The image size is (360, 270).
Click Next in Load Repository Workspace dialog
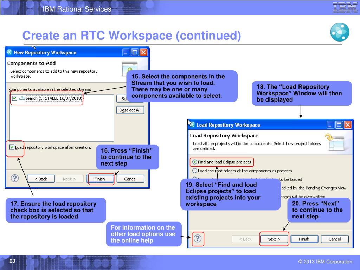pyautogui.click(x=274, y=239)
